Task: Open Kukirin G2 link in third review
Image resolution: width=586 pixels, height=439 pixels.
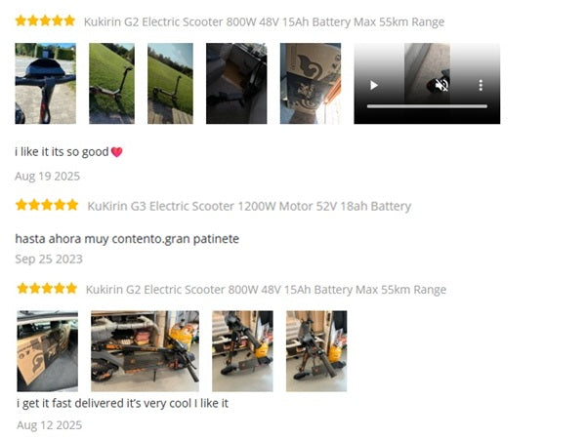Action: (x=266, y=290)
